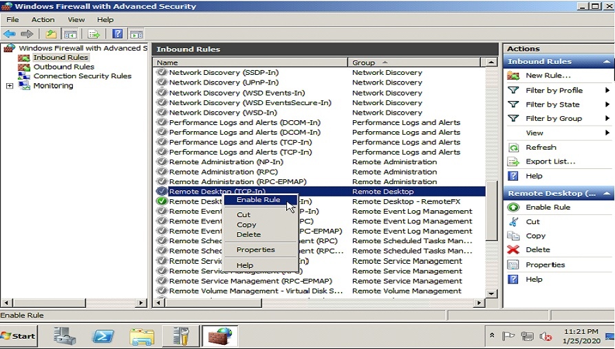Click the Export List toolbar icon
This screenshot has height=349, width=615.
tap(94, 34)
